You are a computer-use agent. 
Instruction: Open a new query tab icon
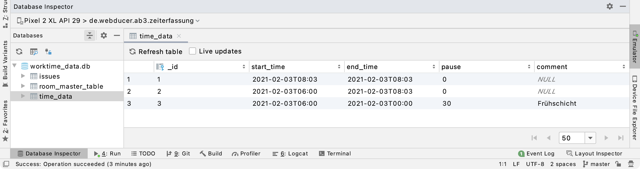(34, 52)
